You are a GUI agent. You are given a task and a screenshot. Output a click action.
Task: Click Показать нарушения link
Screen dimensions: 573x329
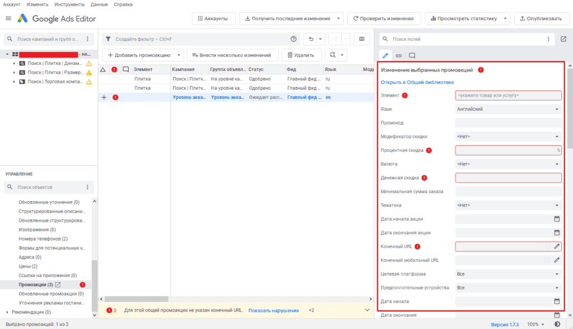pos(274,311)
